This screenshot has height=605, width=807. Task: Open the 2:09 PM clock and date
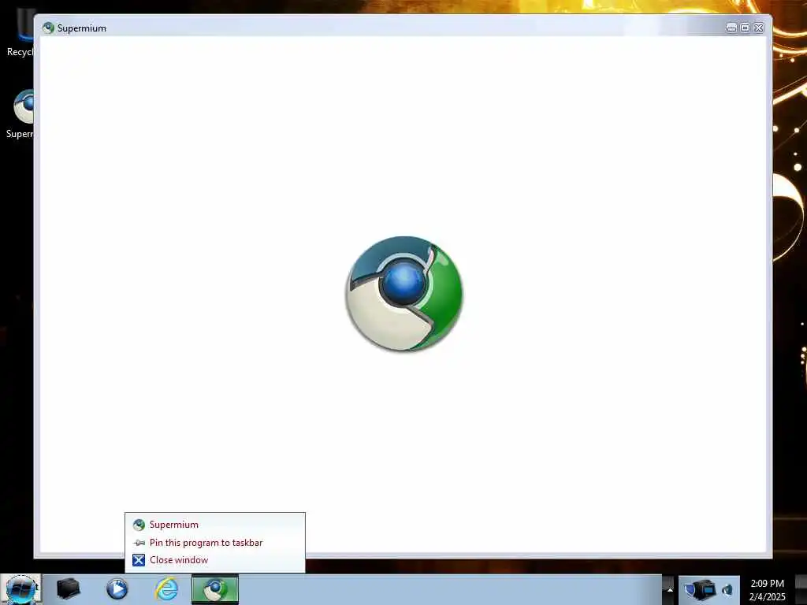pyautogui.click(x=767, y=590)
